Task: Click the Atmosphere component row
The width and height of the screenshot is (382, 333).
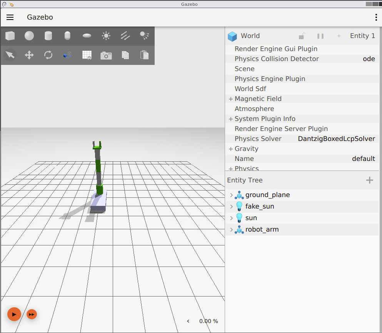Action: [x=302, y=109]
